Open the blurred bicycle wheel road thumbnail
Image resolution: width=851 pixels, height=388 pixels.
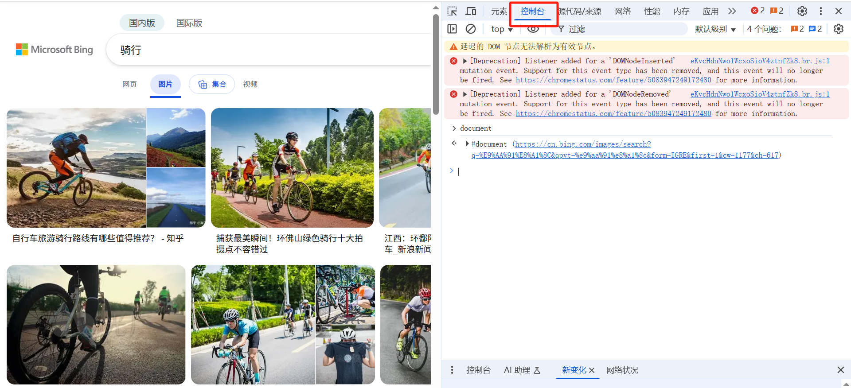click(96, 325)
